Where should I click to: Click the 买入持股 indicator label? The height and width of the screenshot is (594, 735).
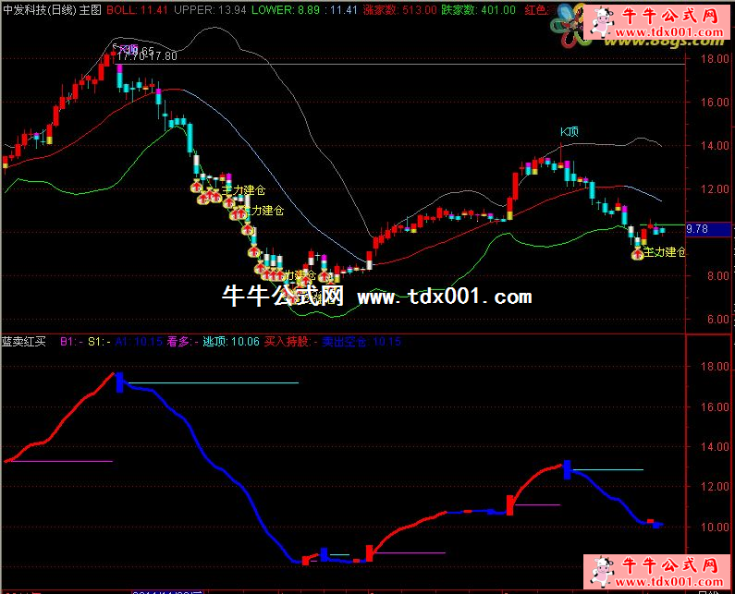(x=287, y=342)
